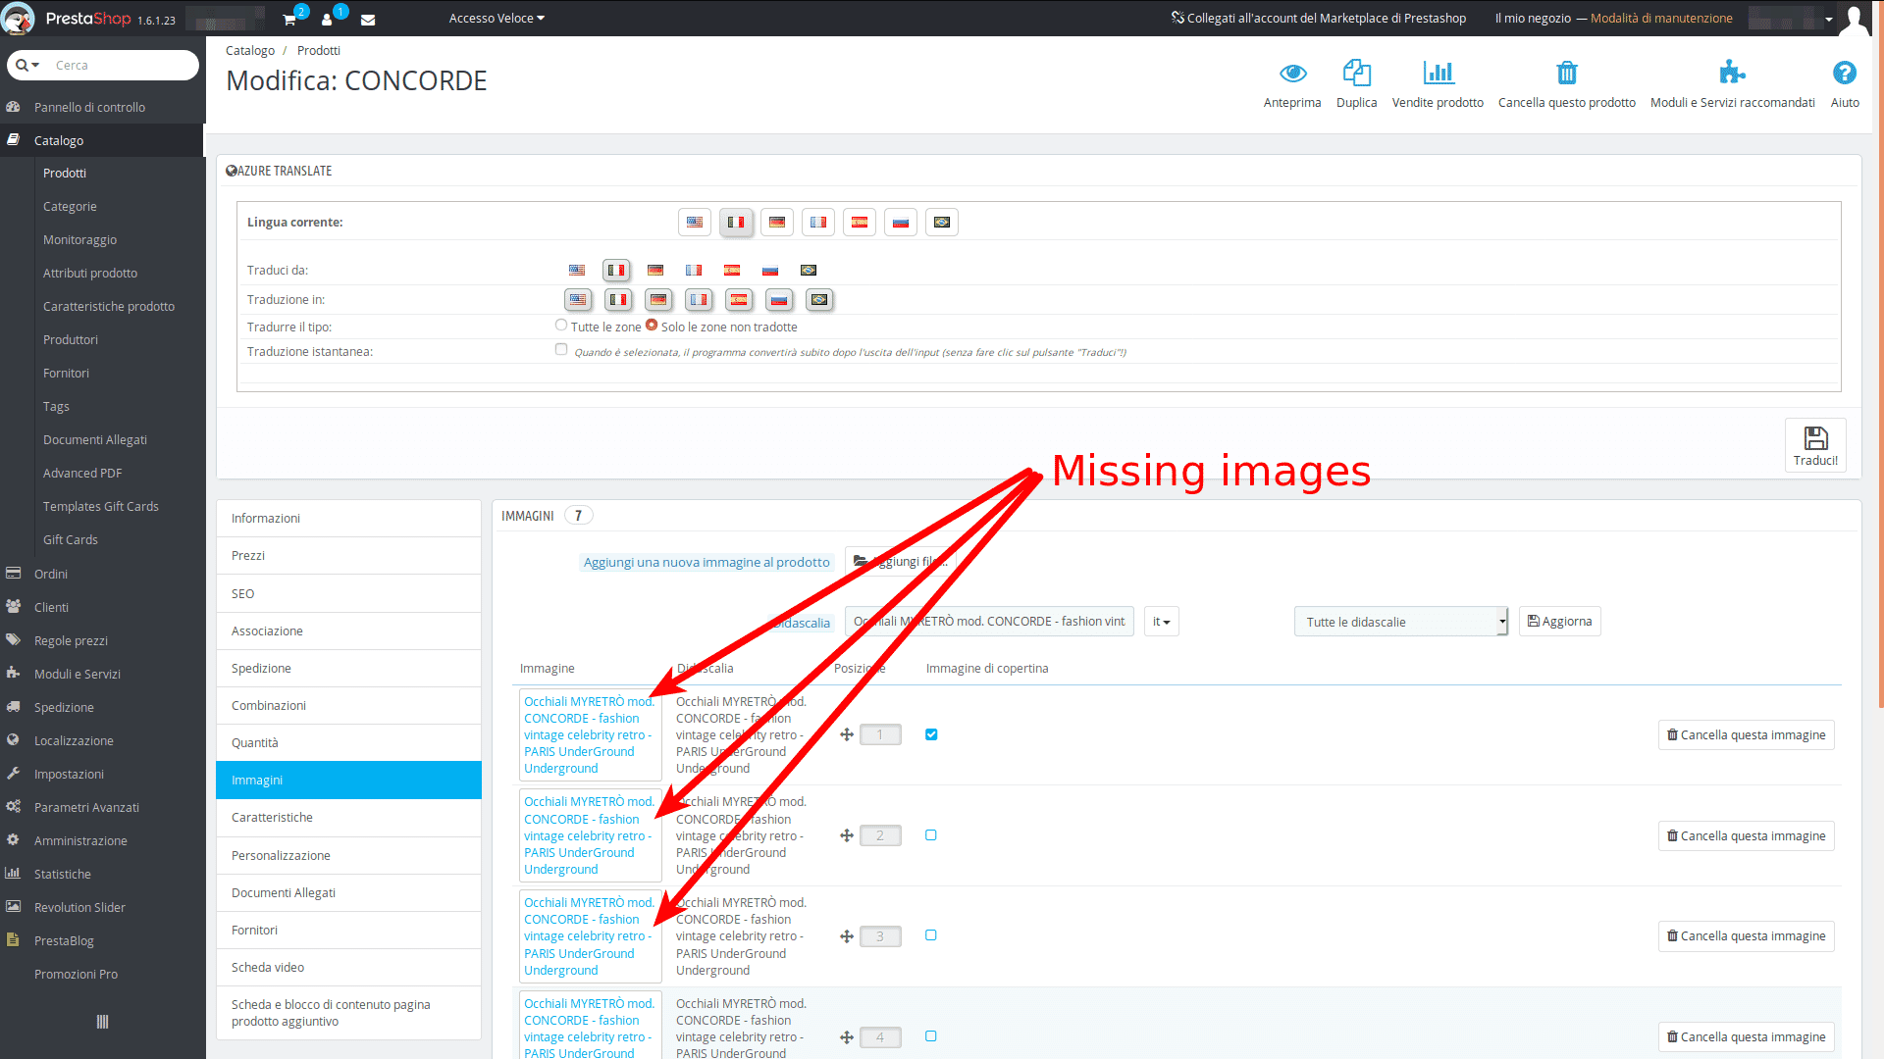This screenshot has height=1059, width=1884.
Task: Set image 2 as Immagine di copertina
Action: 930,834
